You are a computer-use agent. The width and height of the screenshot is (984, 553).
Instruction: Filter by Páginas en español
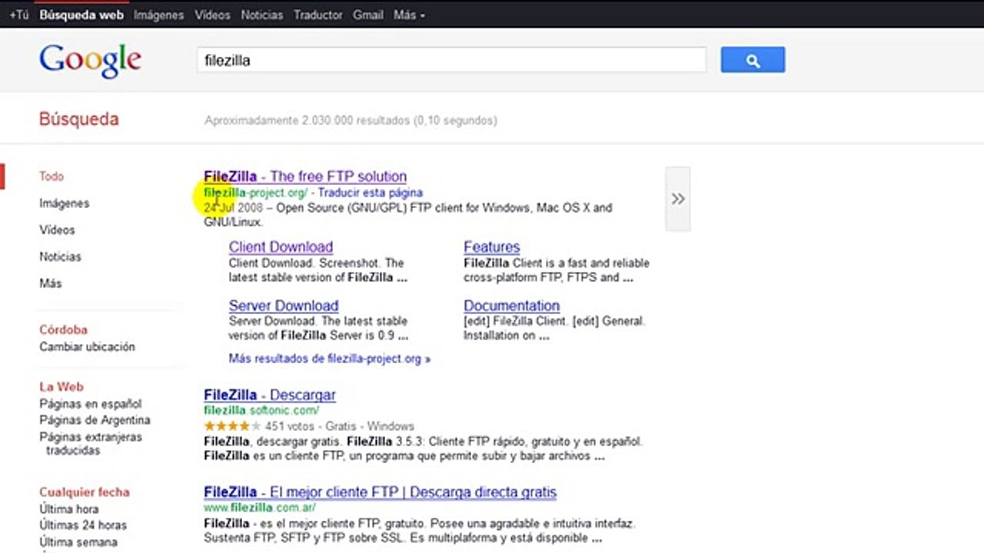pos(91,404)
